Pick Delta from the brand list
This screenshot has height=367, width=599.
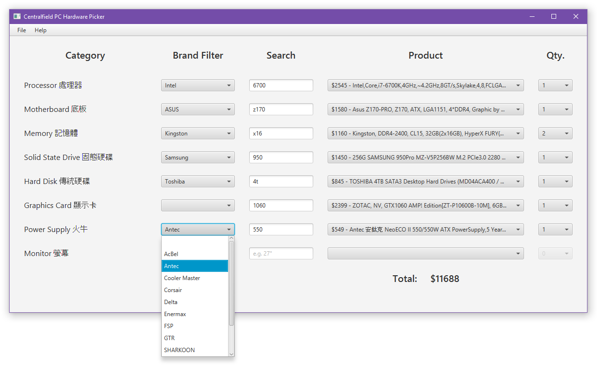coord(195,302)
